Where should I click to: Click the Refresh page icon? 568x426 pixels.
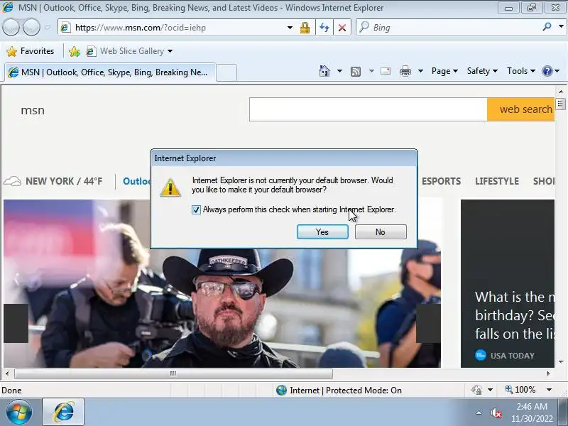pos(324,28)
